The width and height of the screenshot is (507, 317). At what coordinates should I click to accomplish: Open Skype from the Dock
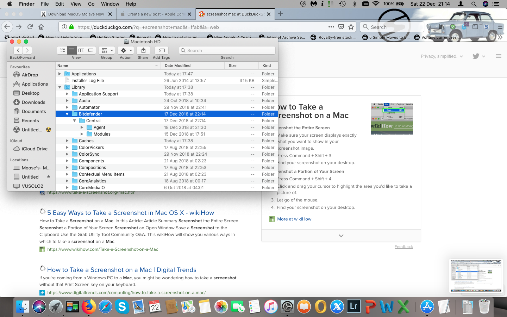coord(122,307)
